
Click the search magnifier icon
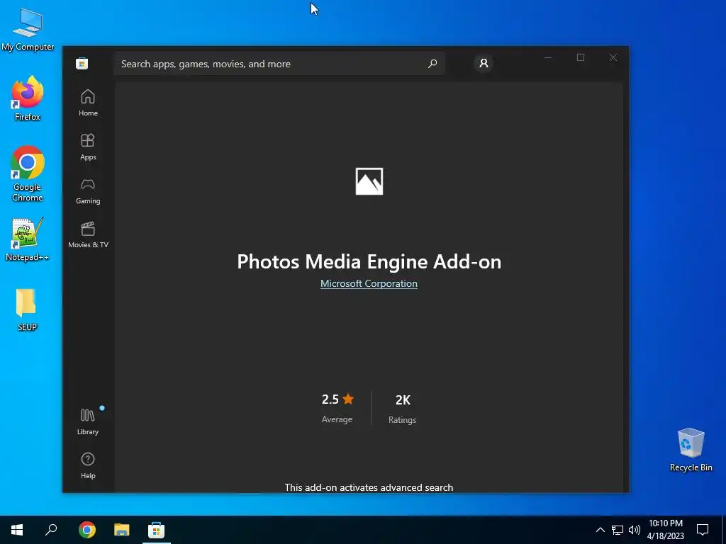[432, 64]
